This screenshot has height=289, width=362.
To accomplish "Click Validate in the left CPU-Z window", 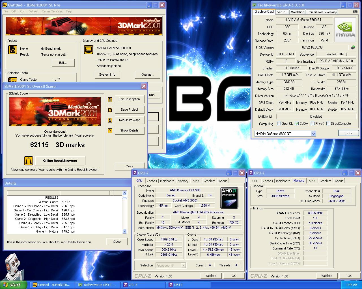I will [x=211, y=276].
